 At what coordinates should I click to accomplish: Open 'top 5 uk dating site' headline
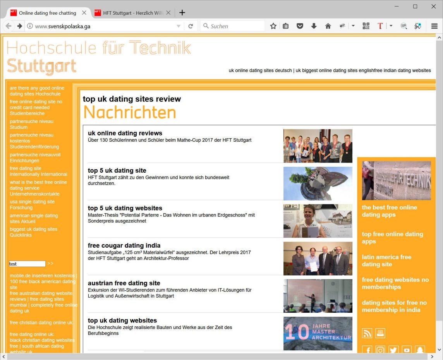pos(117,171)
